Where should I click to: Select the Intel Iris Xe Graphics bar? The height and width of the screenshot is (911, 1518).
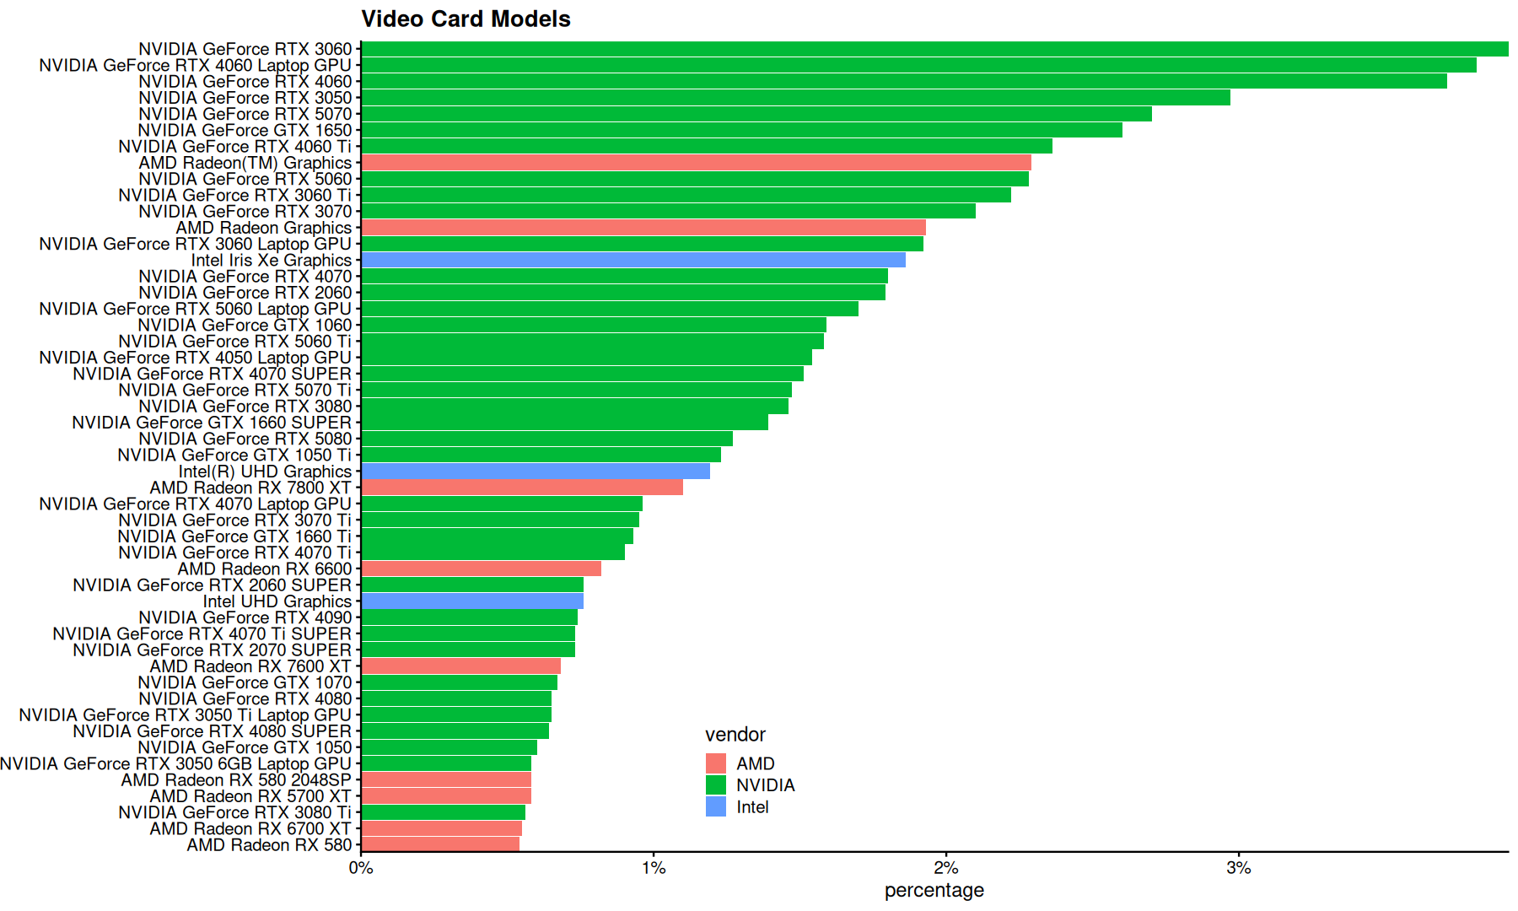(633, 260)
